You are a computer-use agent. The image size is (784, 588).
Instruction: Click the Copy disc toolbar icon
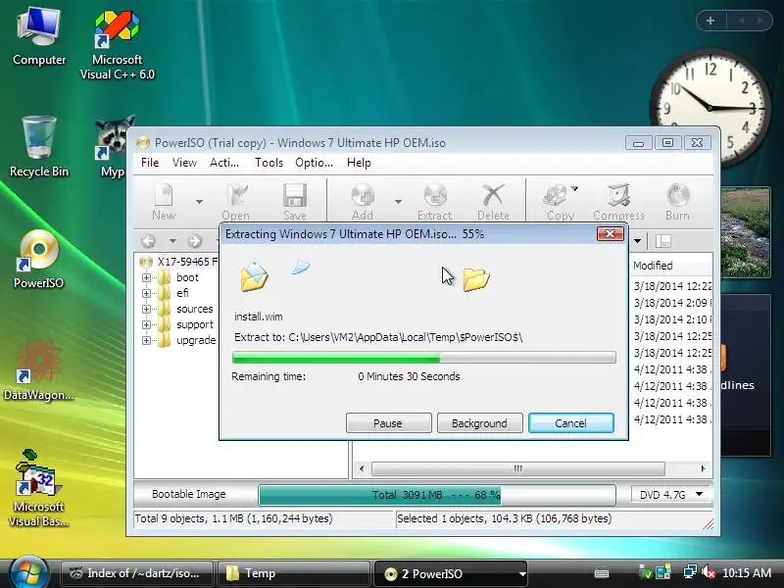[x=558, y=202]
